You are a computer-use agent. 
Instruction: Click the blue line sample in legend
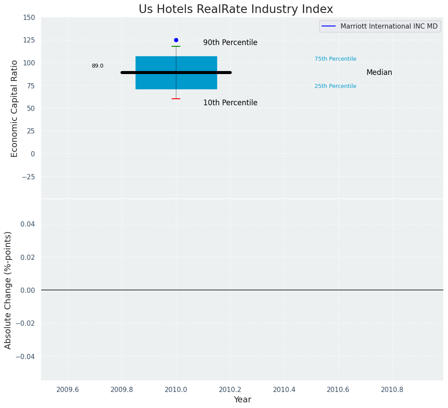pos(329,26)
